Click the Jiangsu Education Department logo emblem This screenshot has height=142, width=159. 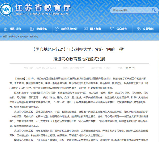tap(6, 10)
